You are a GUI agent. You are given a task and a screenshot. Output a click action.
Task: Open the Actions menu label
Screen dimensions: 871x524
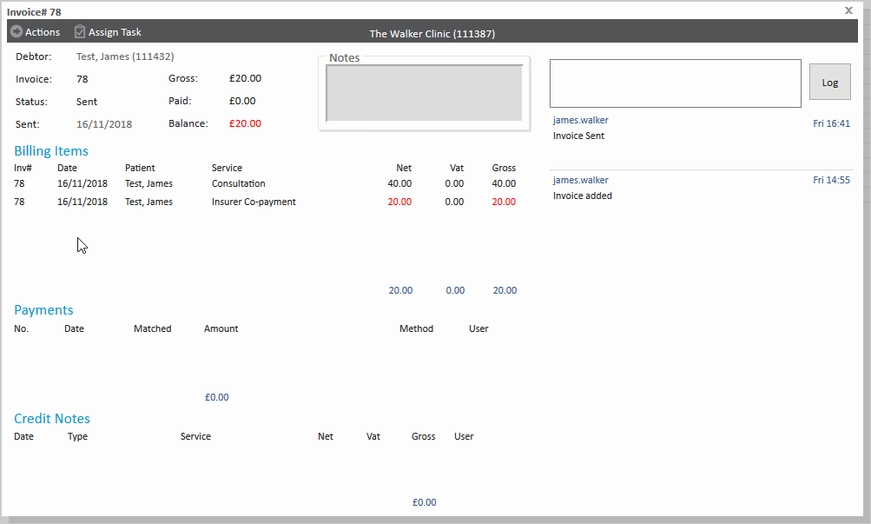point(43,32)
